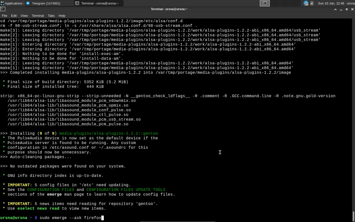Roll up the terminal window with the caret button
Viewport: 355px width, 222px height.
point(335,9)
